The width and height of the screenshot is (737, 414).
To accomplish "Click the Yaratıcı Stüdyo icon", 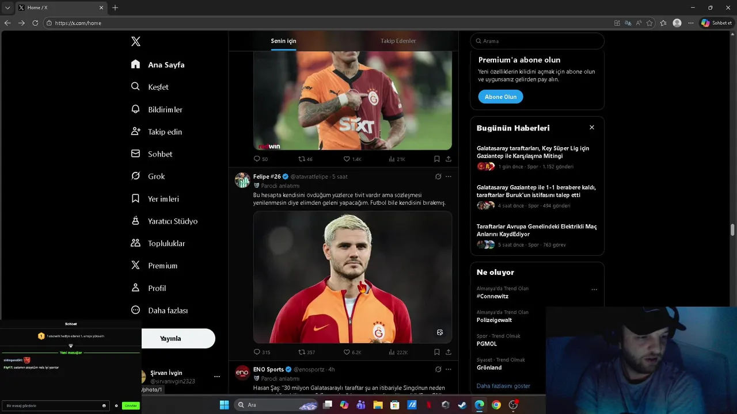I will point(136,221).
